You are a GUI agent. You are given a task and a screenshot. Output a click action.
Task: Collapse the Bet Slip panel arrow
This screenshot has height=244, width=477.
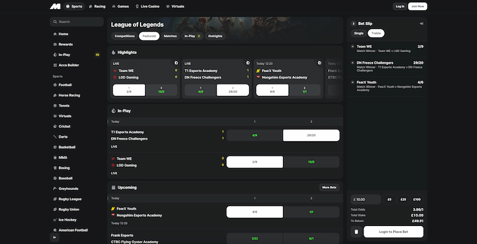pyautogui.click(x=422, y=23)
